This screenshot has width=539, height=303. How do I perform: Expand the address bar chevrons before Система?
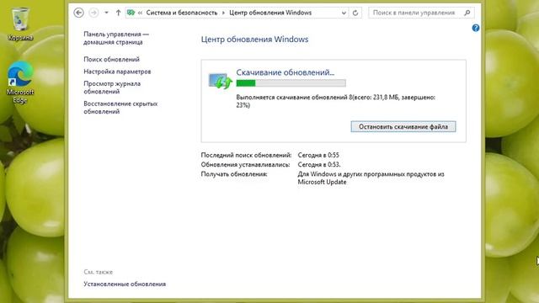tap(140, 13)
